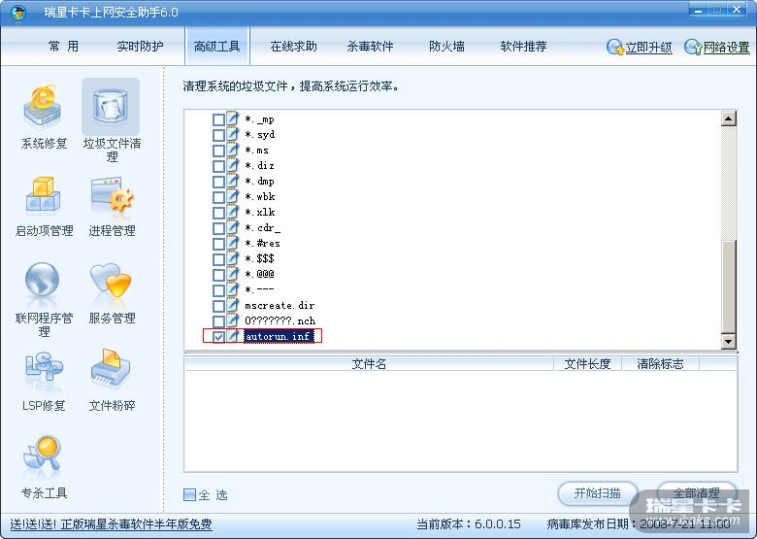This screenshot has width=757, height=539.
Task: Click the file list scroll-down arrow
Action: (x=729, y=342)
